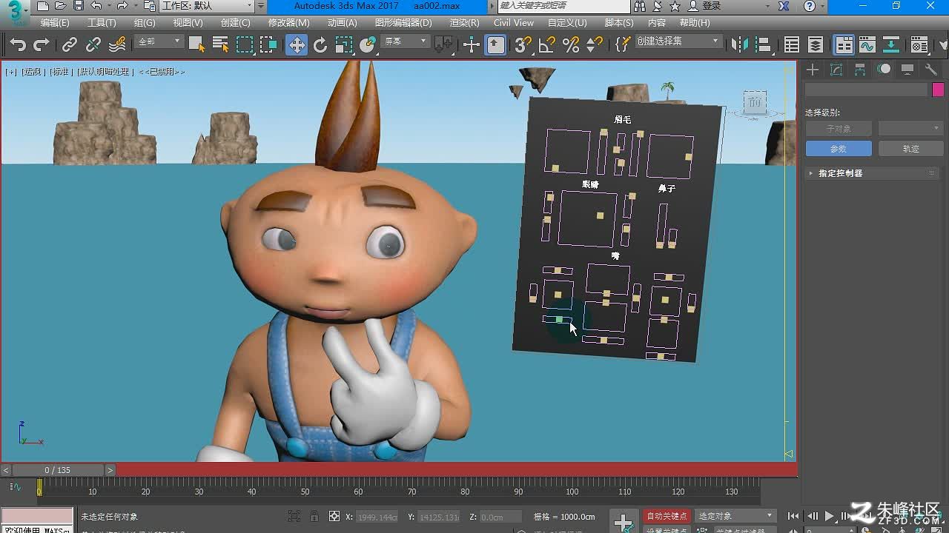Open the Scene Explorer toggle icon

[792, 45]
